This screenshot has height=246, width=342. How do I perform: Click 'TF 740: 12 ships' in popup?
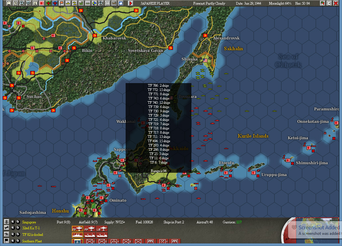point(159,102)
